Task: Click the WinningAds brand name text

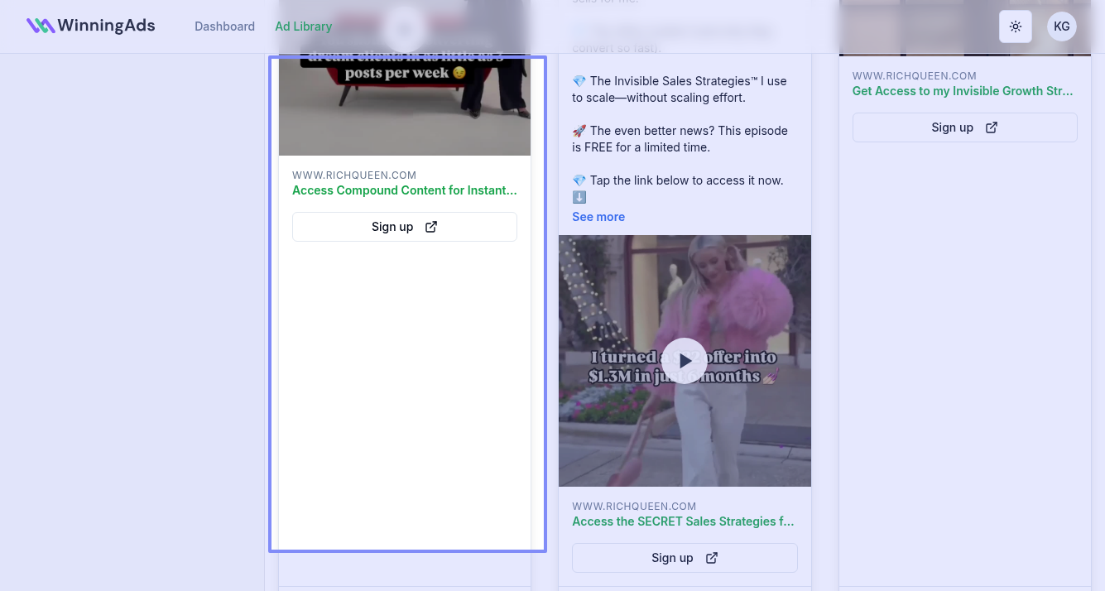Action: tap(106, 26)
